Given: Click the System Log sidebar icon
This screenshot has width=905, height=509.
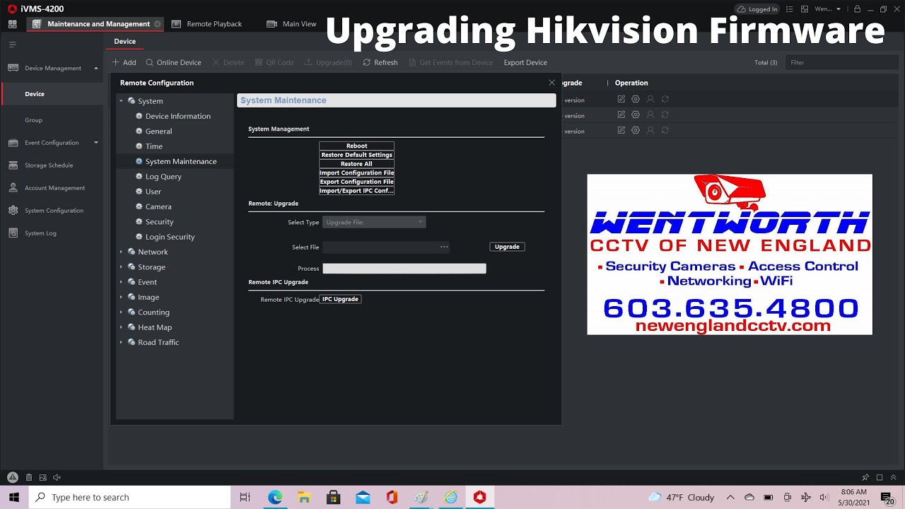Looking at the screenshot, I should point(13,233).
